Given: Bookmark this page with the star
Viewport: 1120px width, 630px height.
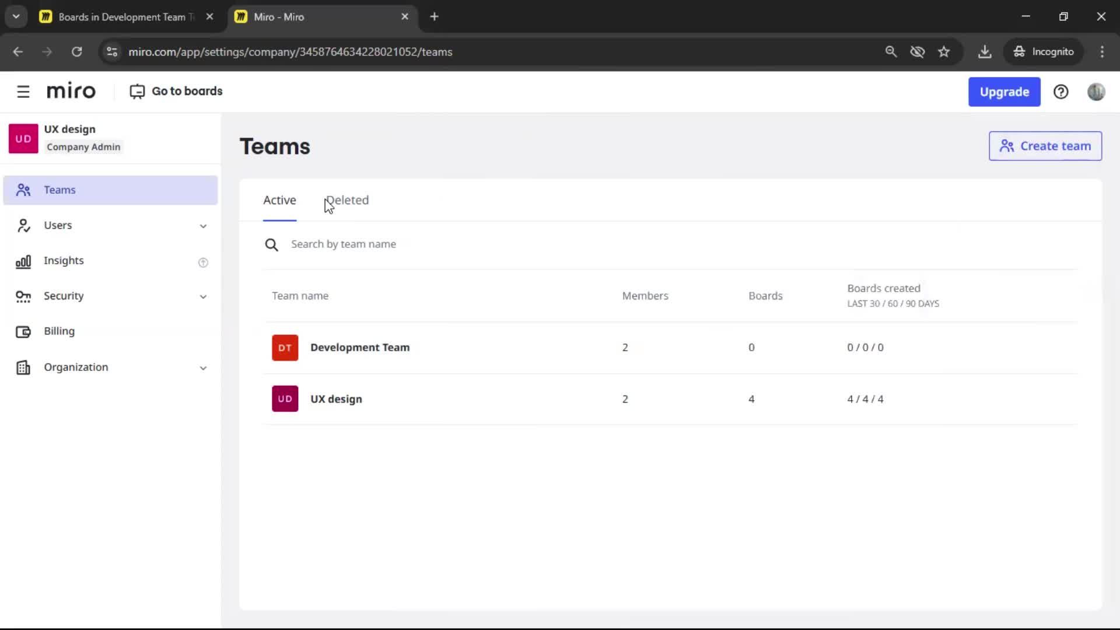Looking at the screenshot, I should point(944,51).
